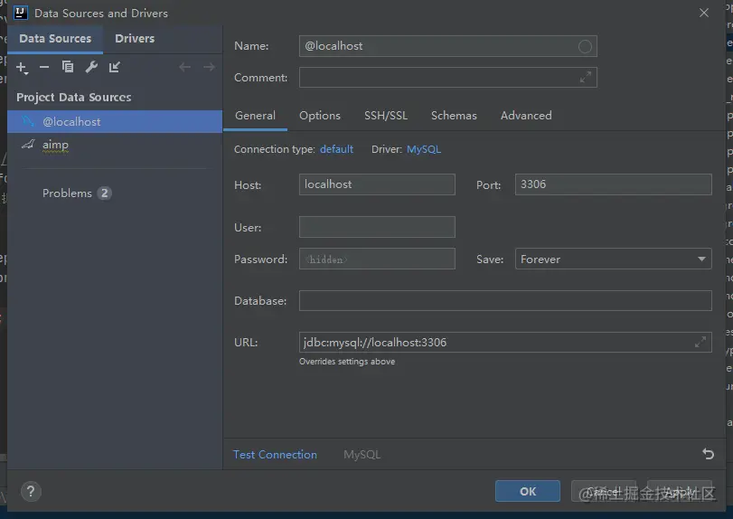Screen dimensions: 733x519
Task: Expand the URL field editor
Action: coord(700,343)
